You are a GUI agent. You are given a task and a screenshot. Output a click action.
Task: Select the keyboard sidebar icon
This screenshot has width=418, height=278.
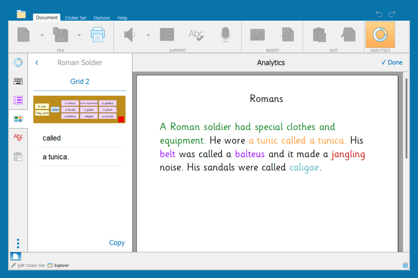(18, 81)
